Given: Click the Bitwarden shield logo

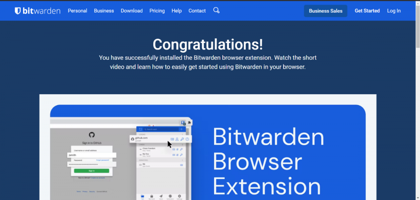Looking at the screenshot, I should tap(18, 11).
